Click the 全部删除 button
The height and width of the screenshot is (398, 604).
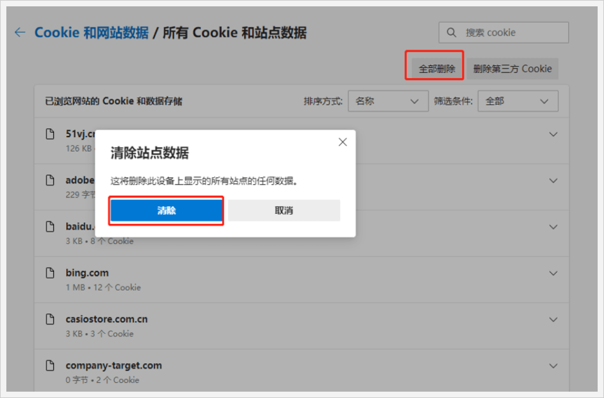(437, 69)
